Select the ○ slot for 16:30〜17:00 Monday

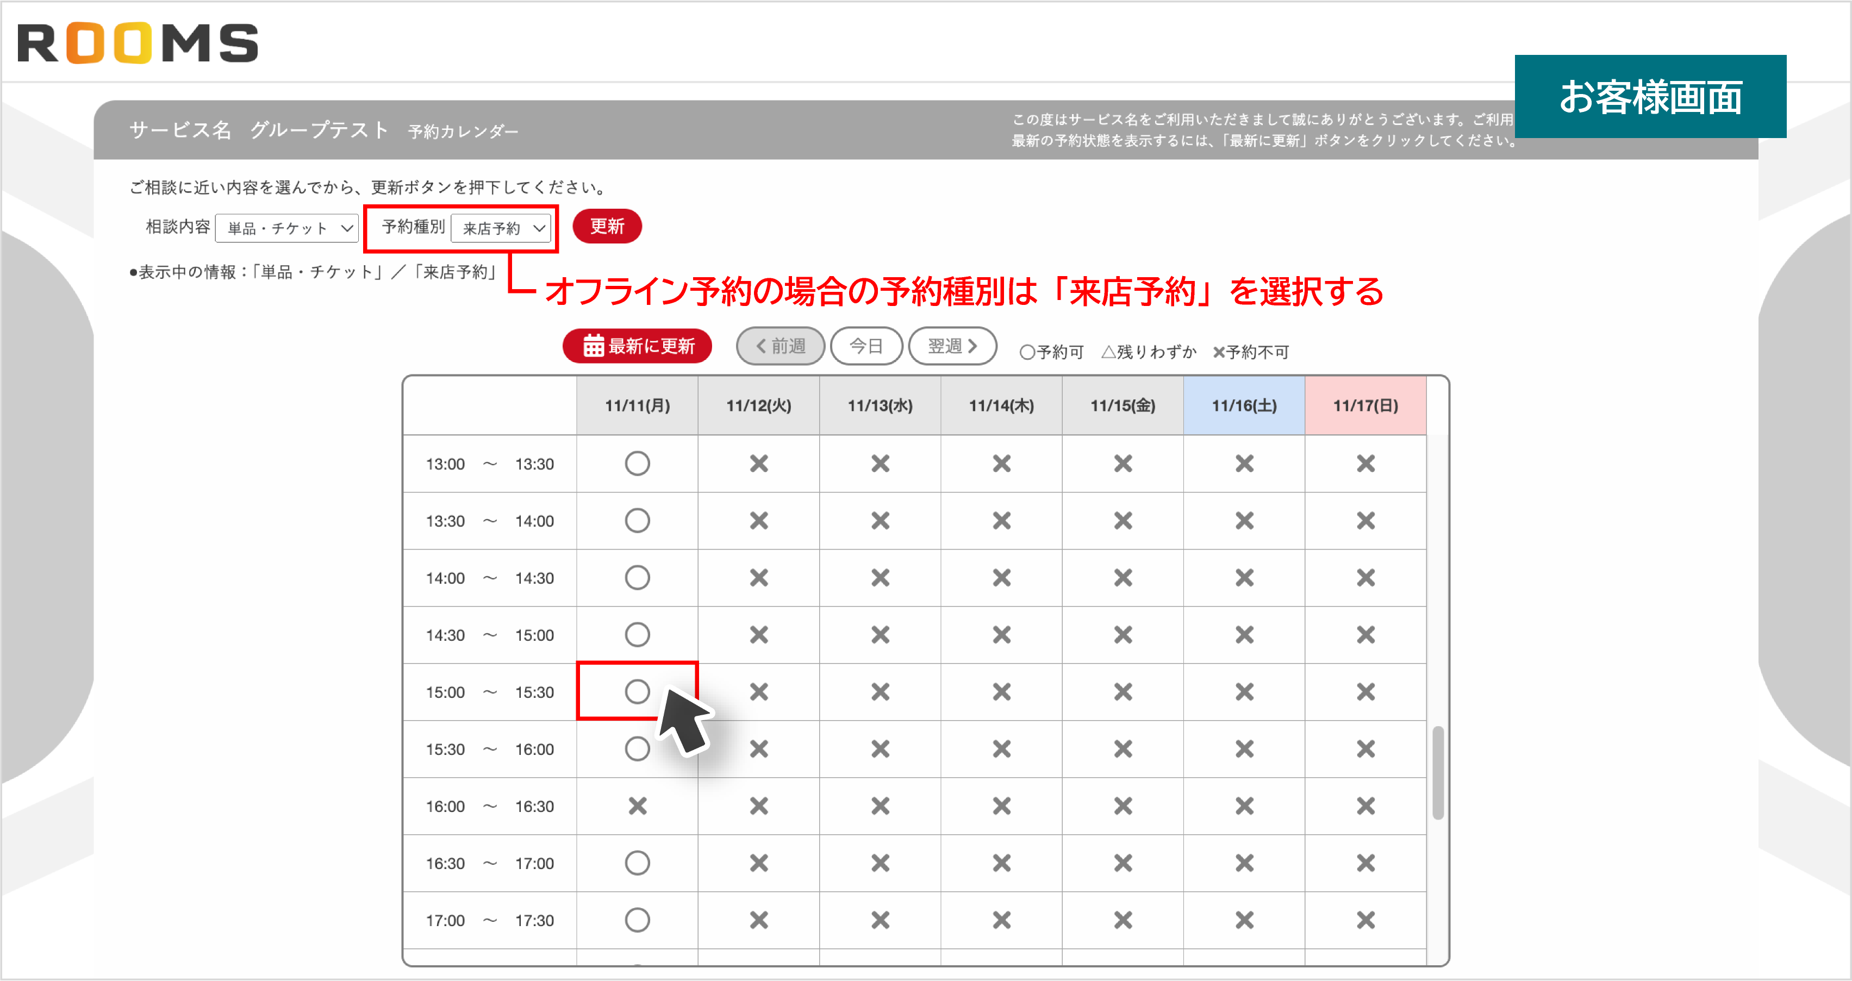click(x=637, y=863)
